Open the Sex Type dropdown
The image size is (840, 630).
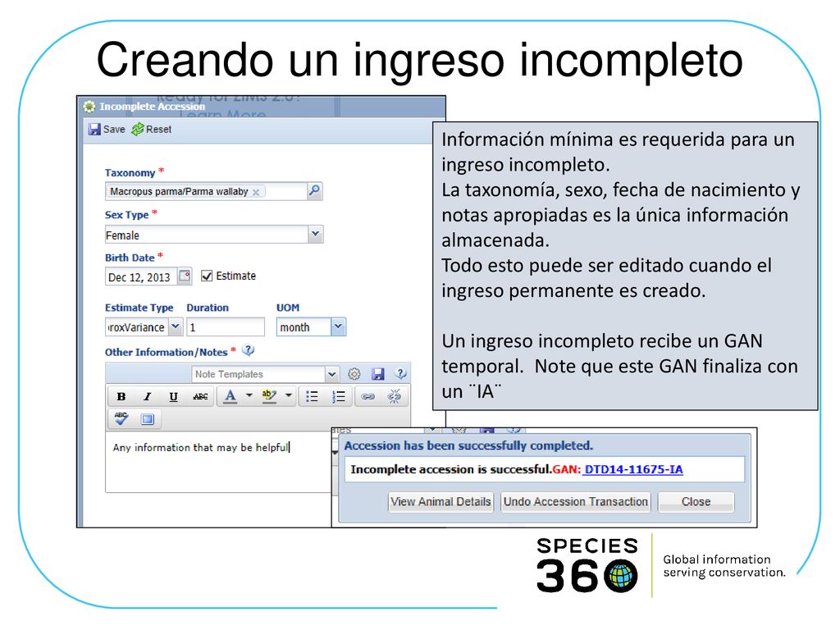click(316, 234)
